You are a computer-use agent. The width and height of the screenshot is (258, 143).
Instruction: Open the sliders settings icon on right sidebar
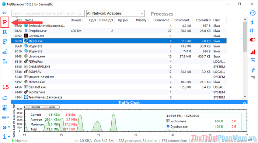[253, 60]
